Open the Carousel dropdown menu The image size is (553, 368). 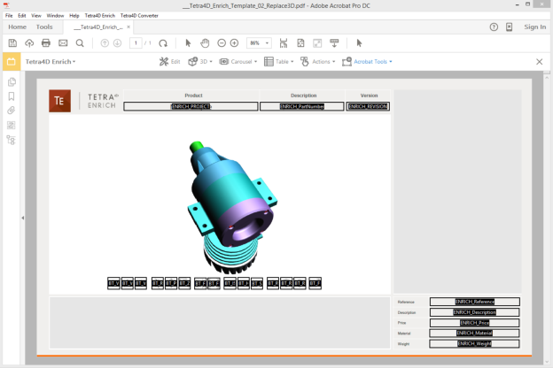click(238, 62)
